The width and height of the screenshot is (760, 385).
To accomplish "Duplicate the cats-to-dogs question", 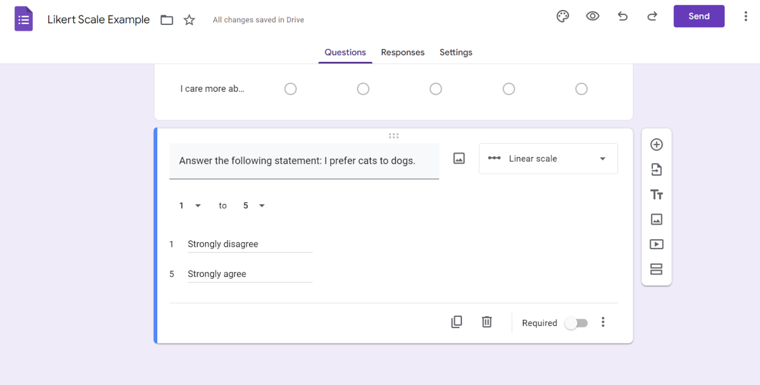I will tap(456, 322).
